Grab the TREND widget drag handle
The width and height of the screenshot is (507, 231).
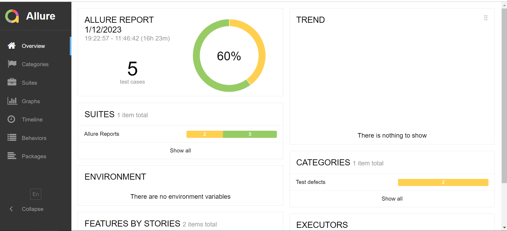coord(486,18)
